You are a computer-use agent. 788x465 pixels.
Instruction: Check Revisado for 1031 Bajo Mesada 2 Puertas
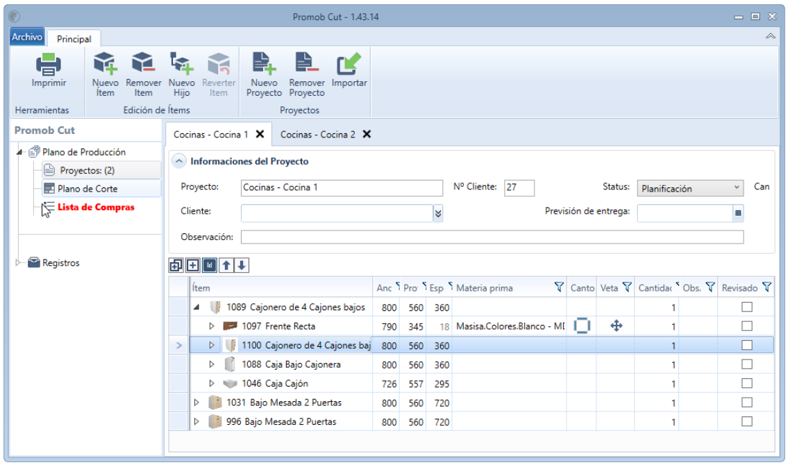(747, 403)
